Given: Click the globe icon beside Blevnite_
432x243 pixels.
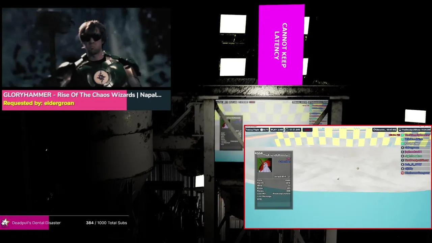Looking at the screenshot, I should pyautogui.click(x=375, y=130).
